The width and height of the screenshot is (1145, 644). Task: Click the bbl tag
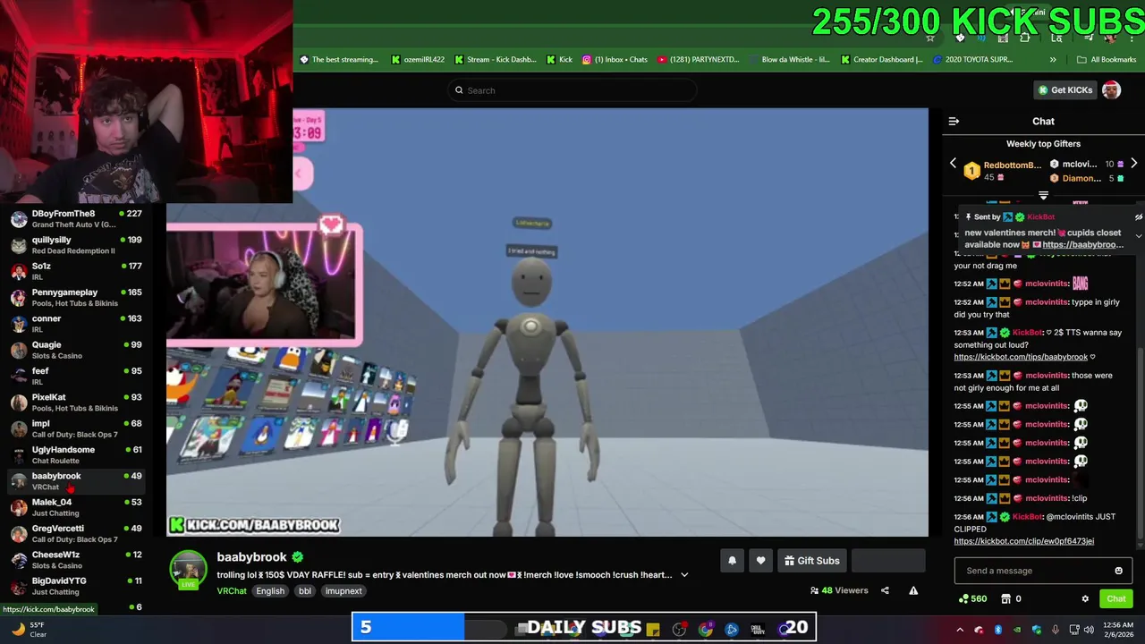[x=305, y=591]
